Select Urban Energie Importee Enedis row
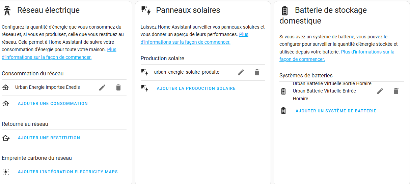The image size is (410, 184). (48, 87)
